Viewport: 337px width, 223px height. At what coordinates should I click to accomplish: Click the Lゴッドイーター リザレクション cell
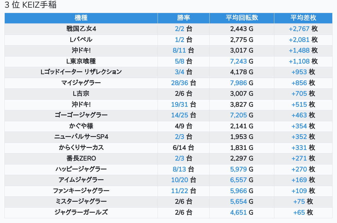81,72
